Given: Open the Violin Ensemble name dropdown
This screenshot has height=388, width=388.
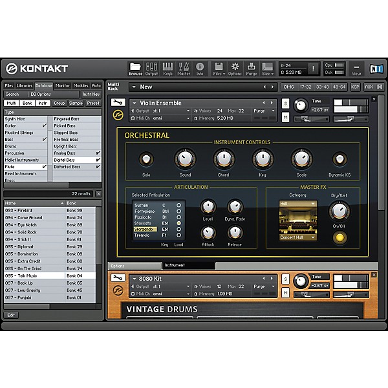Looking at the screenshot, I should [135, 103].
